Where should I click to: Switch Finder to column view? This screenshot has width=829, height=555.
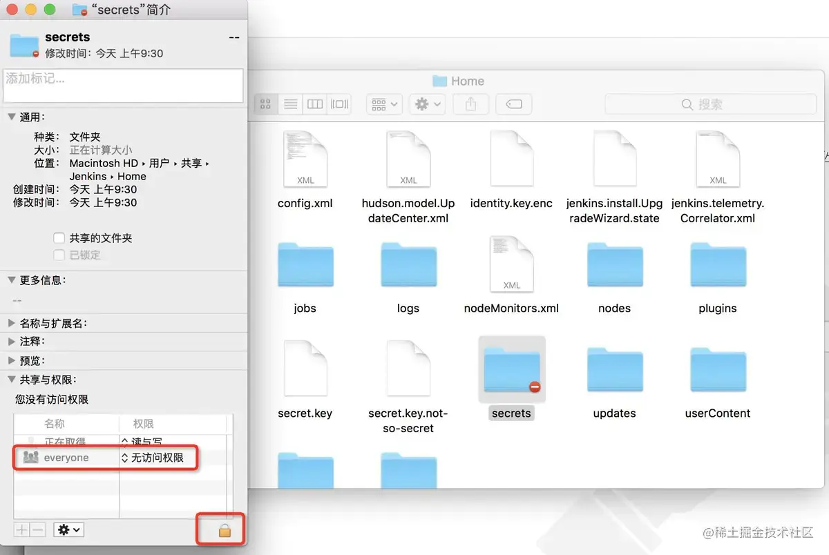coord(314,104)
